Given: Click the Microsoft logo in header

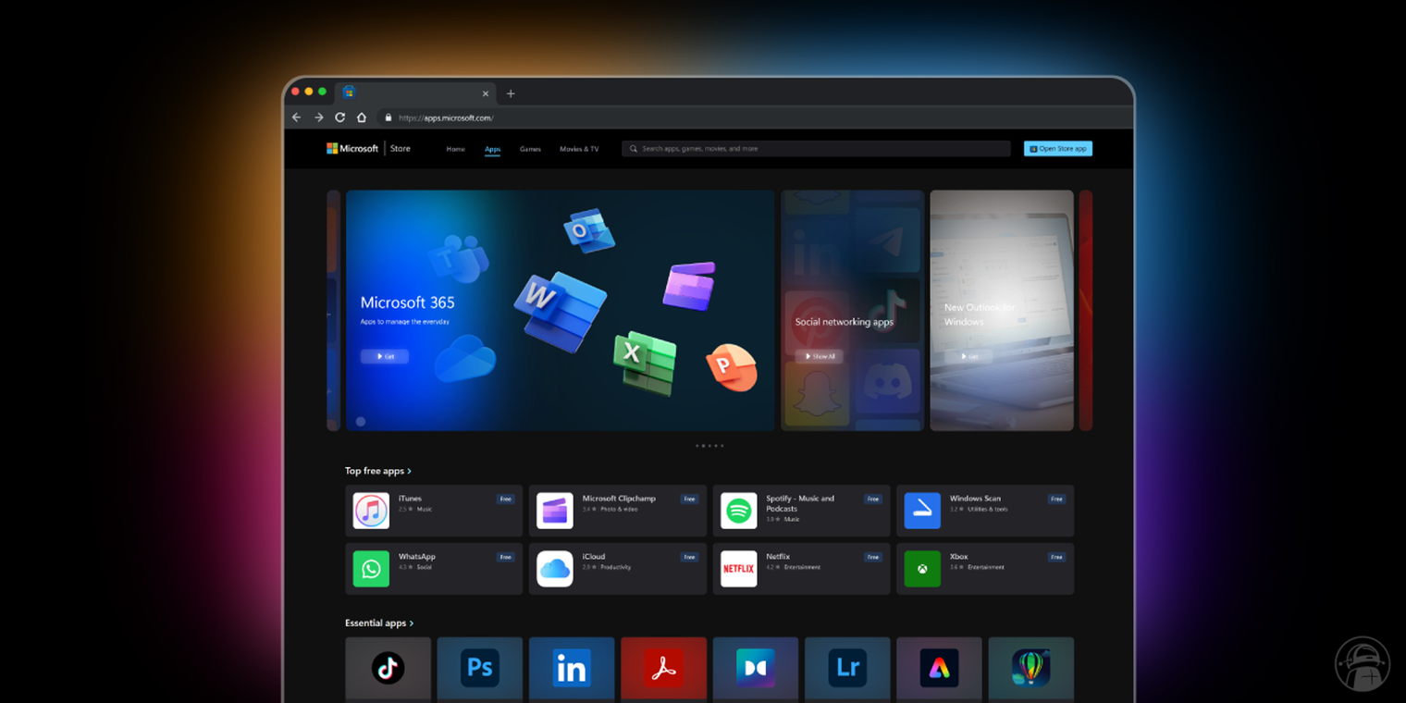Looking at the screenshot, I should pyautogui.click(x=352, y=148).
